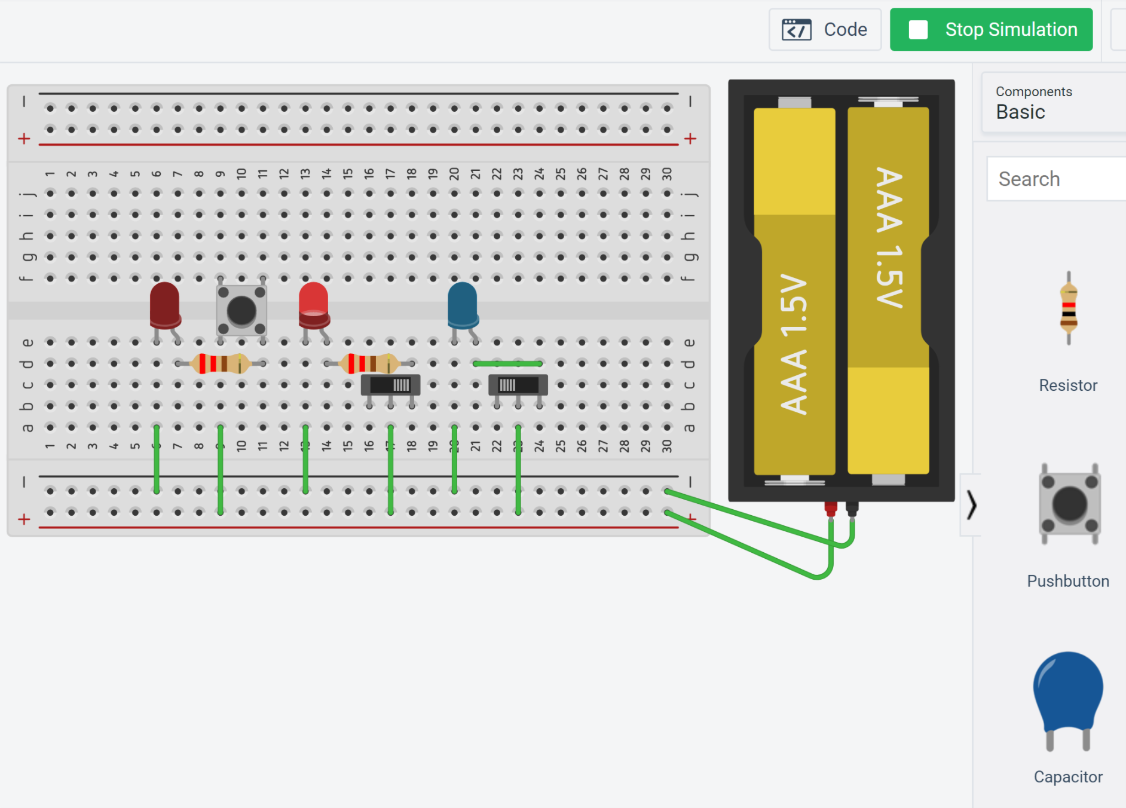Select the dark red LED on the breadboard
This screenshot has width=1126, height=808.
[164, 305]
